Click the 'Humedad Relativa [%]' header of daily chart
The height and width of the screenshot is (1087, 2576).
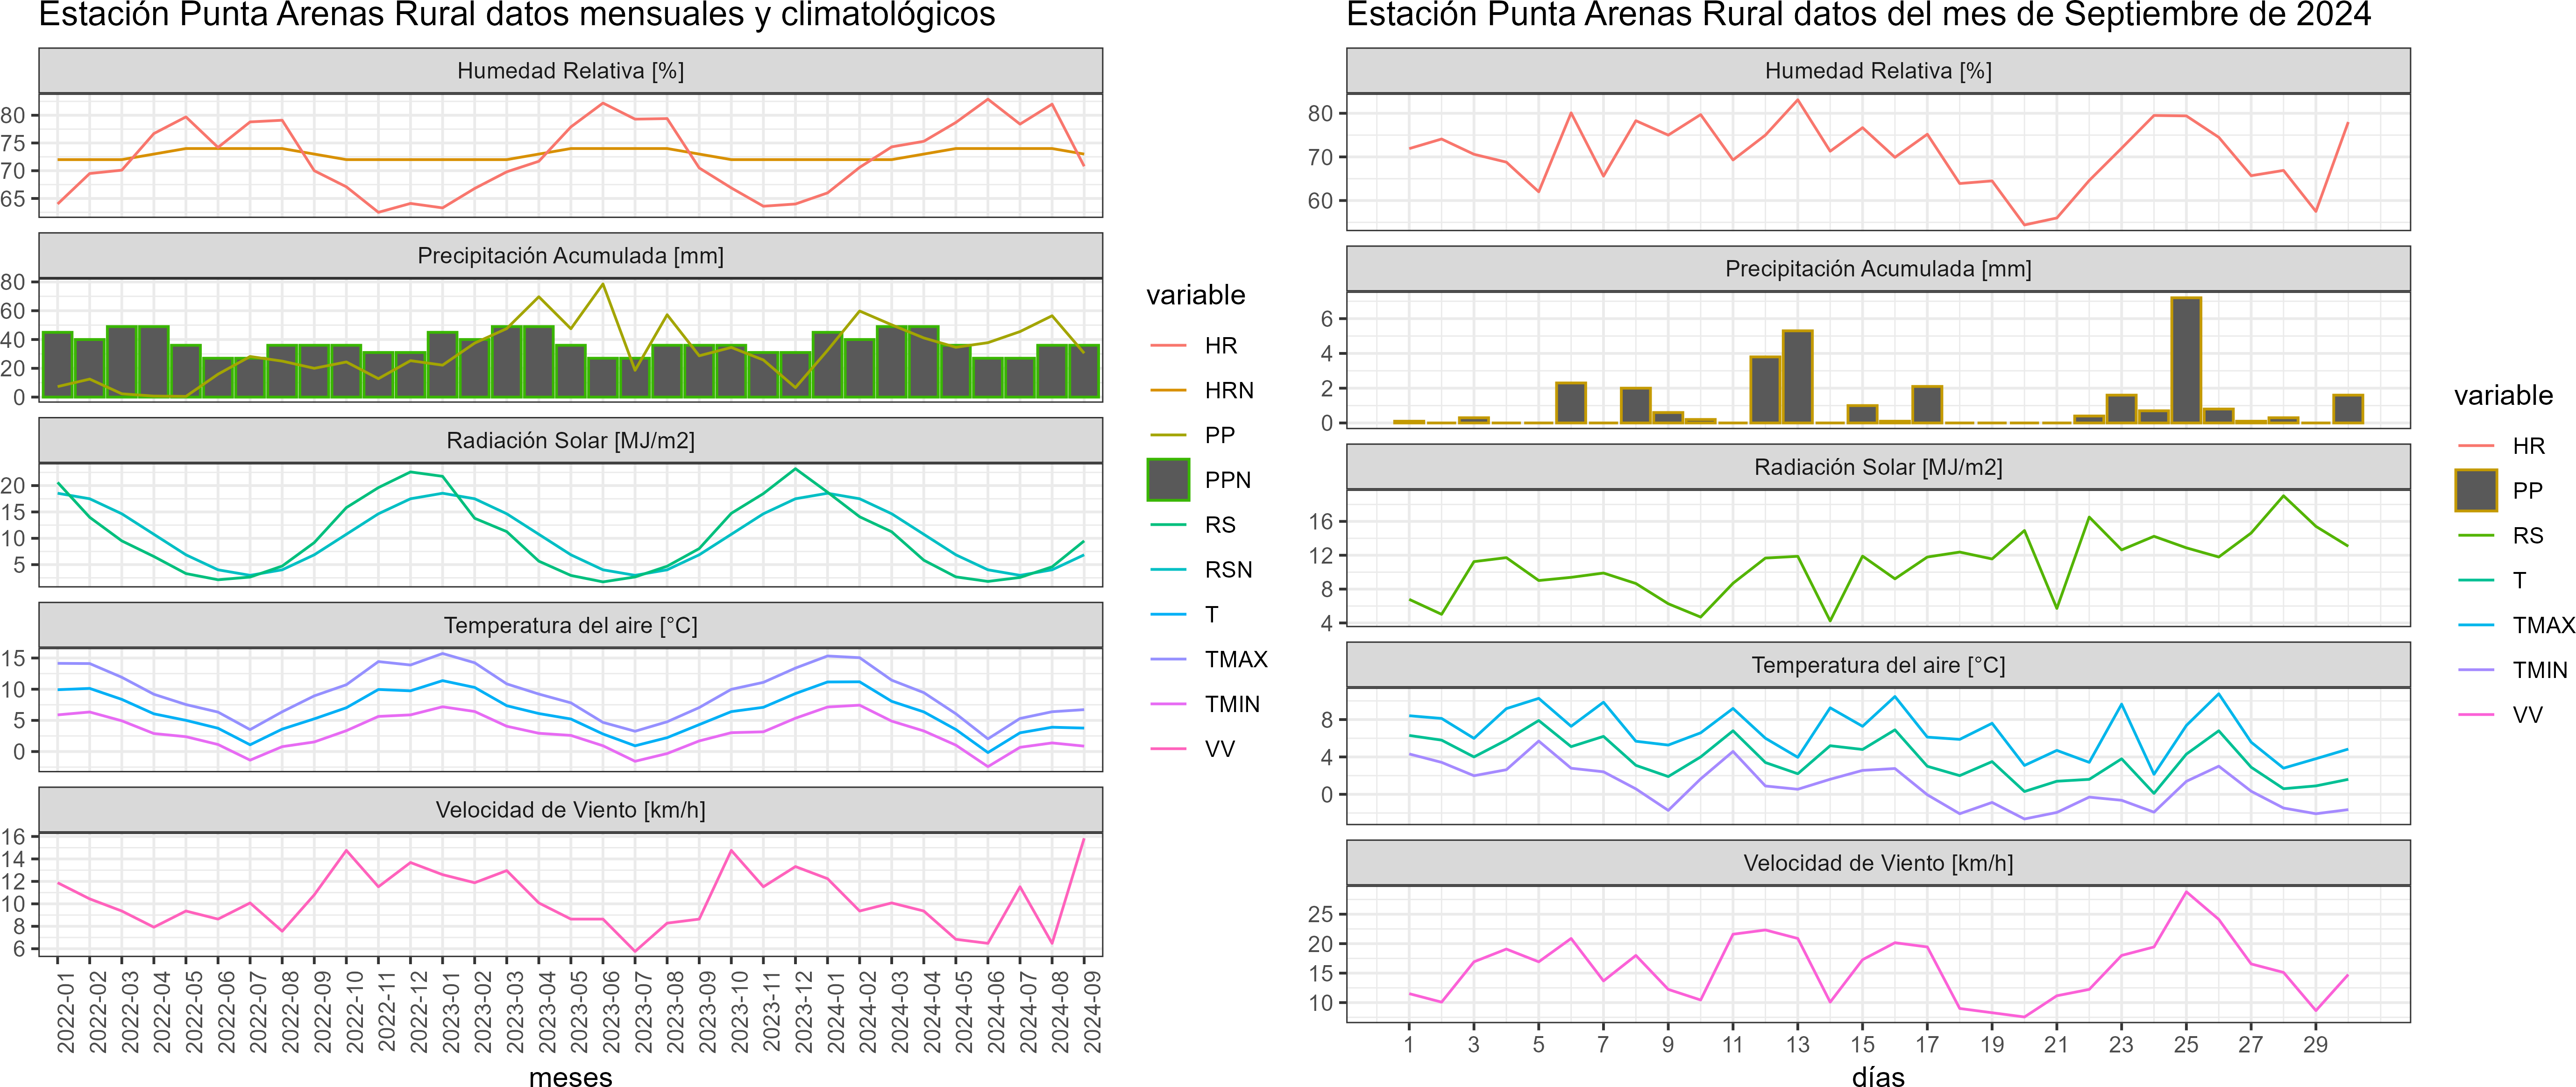pos(1878,71)
